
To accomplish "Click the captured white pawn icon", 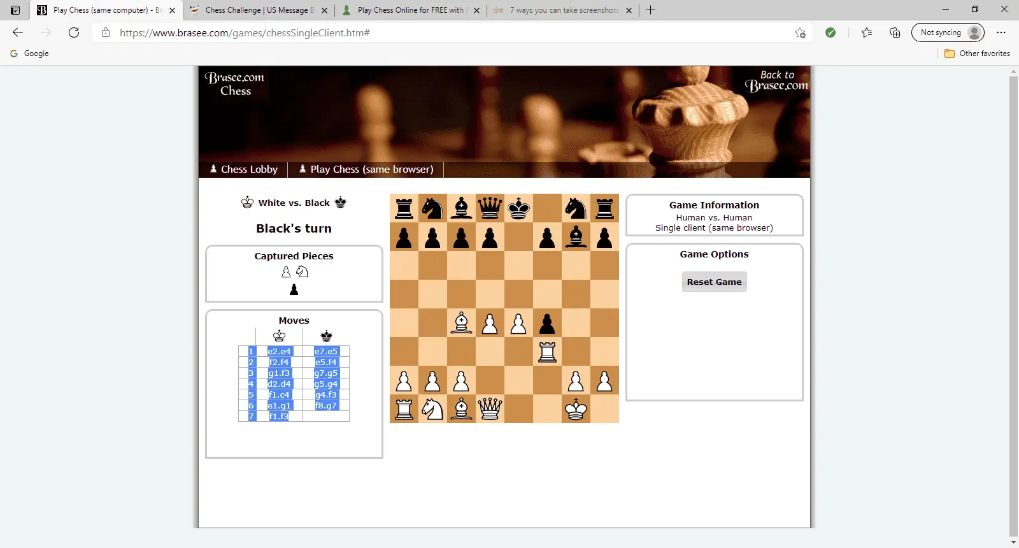I will pyautogui.click(x=286, y=272).
